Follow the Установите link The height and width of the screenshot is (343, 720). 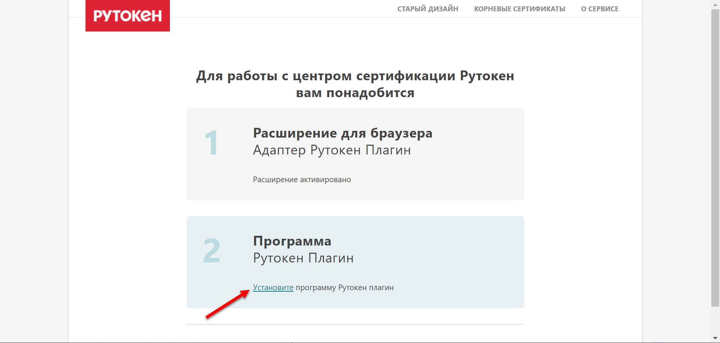[x=273, y=288]
